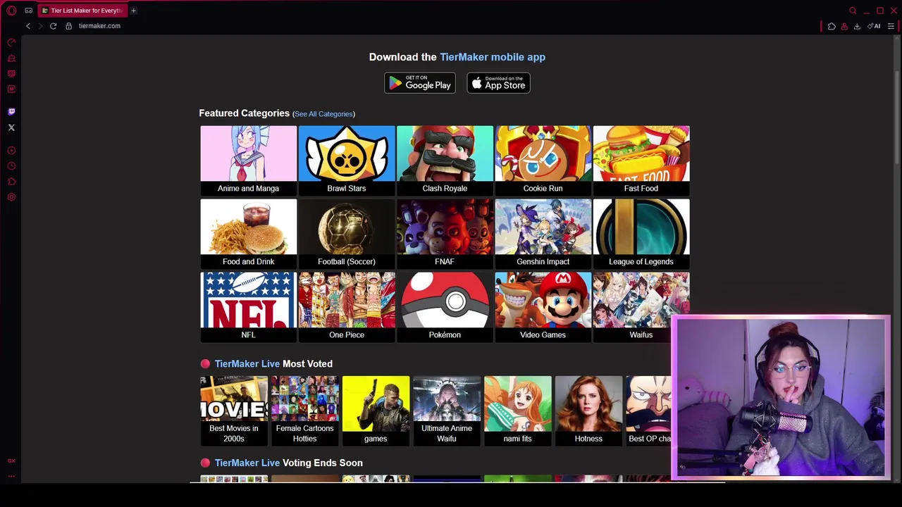This screenshot has height=507, width=902.
Task: Open nami fits live list
Action: pyautogui.click(x=517, y=411)
